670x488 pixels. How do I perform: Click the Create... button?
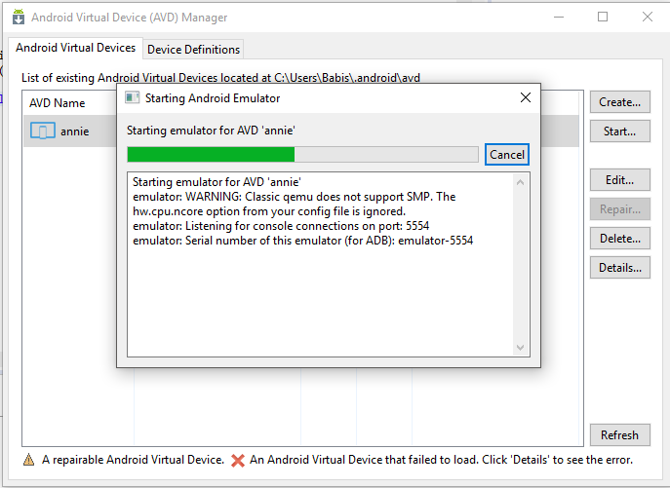pos(619,102)
